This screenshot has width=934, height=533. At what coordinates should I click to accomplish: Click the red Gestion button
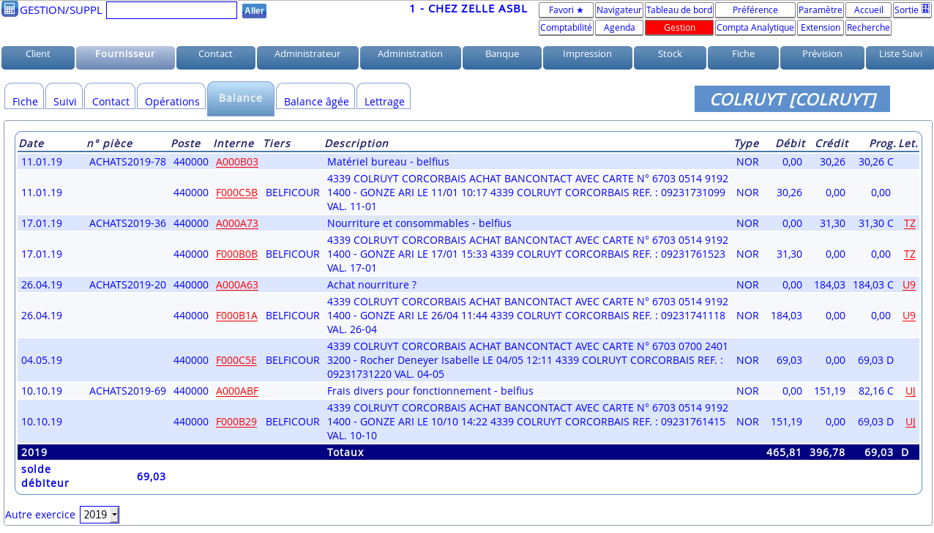pyautogui.click(x=679, y=28)
